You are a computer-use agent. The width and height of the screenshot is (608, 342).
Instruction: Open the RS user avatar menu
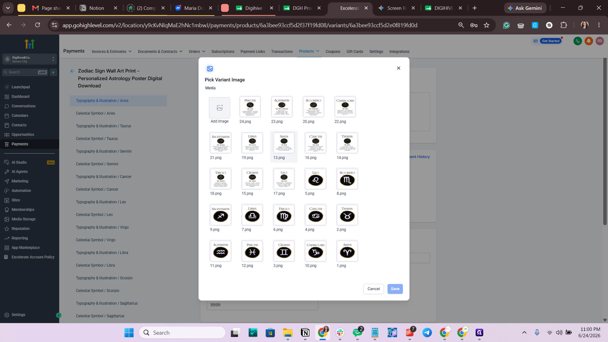(600, 41)
